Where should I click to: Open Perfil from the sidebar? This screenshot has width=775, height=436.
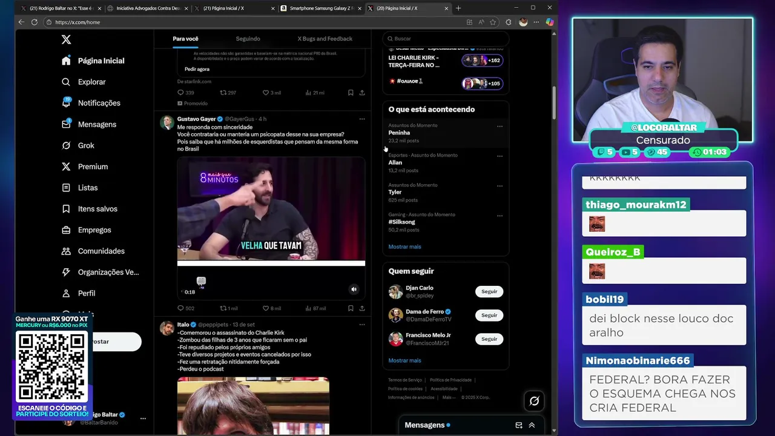(x=79, y=293)
